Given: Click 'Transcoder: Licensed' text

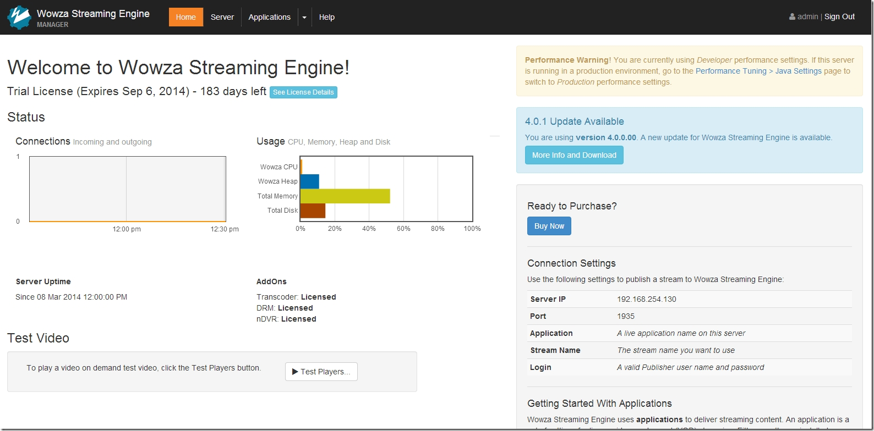Looking at the screenshot, I should click(x=296, y=297).
